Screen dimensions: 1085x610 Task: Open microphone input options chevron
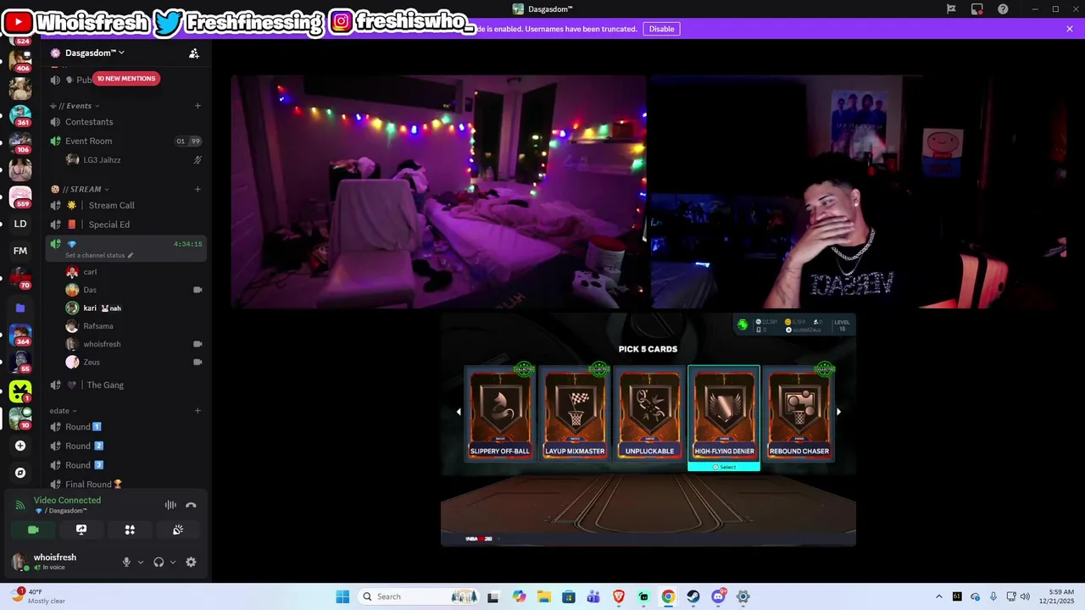(141, 562)
